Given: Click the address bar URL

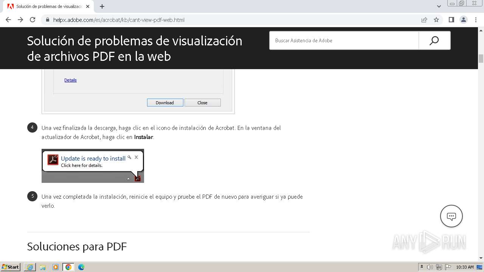Looking at the screenshot, I should pyautogui.click(x=119, y=20).
